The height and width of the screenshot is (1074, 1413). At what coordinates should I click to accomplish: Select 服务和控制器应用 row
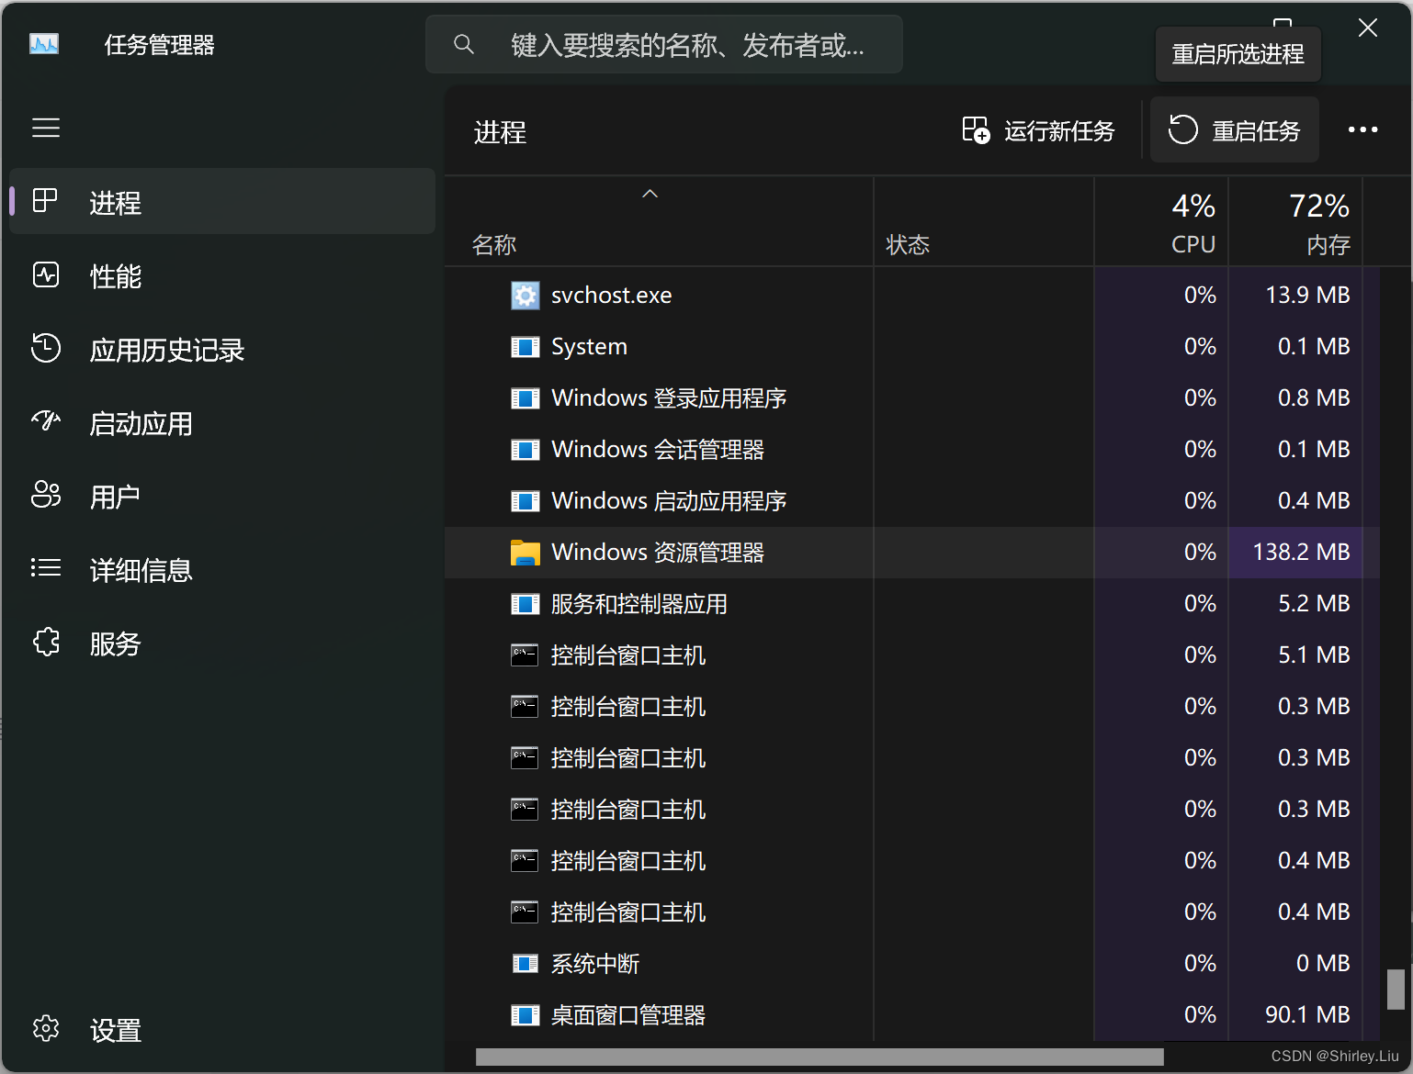pyautogui.click(x=911, y=603)
